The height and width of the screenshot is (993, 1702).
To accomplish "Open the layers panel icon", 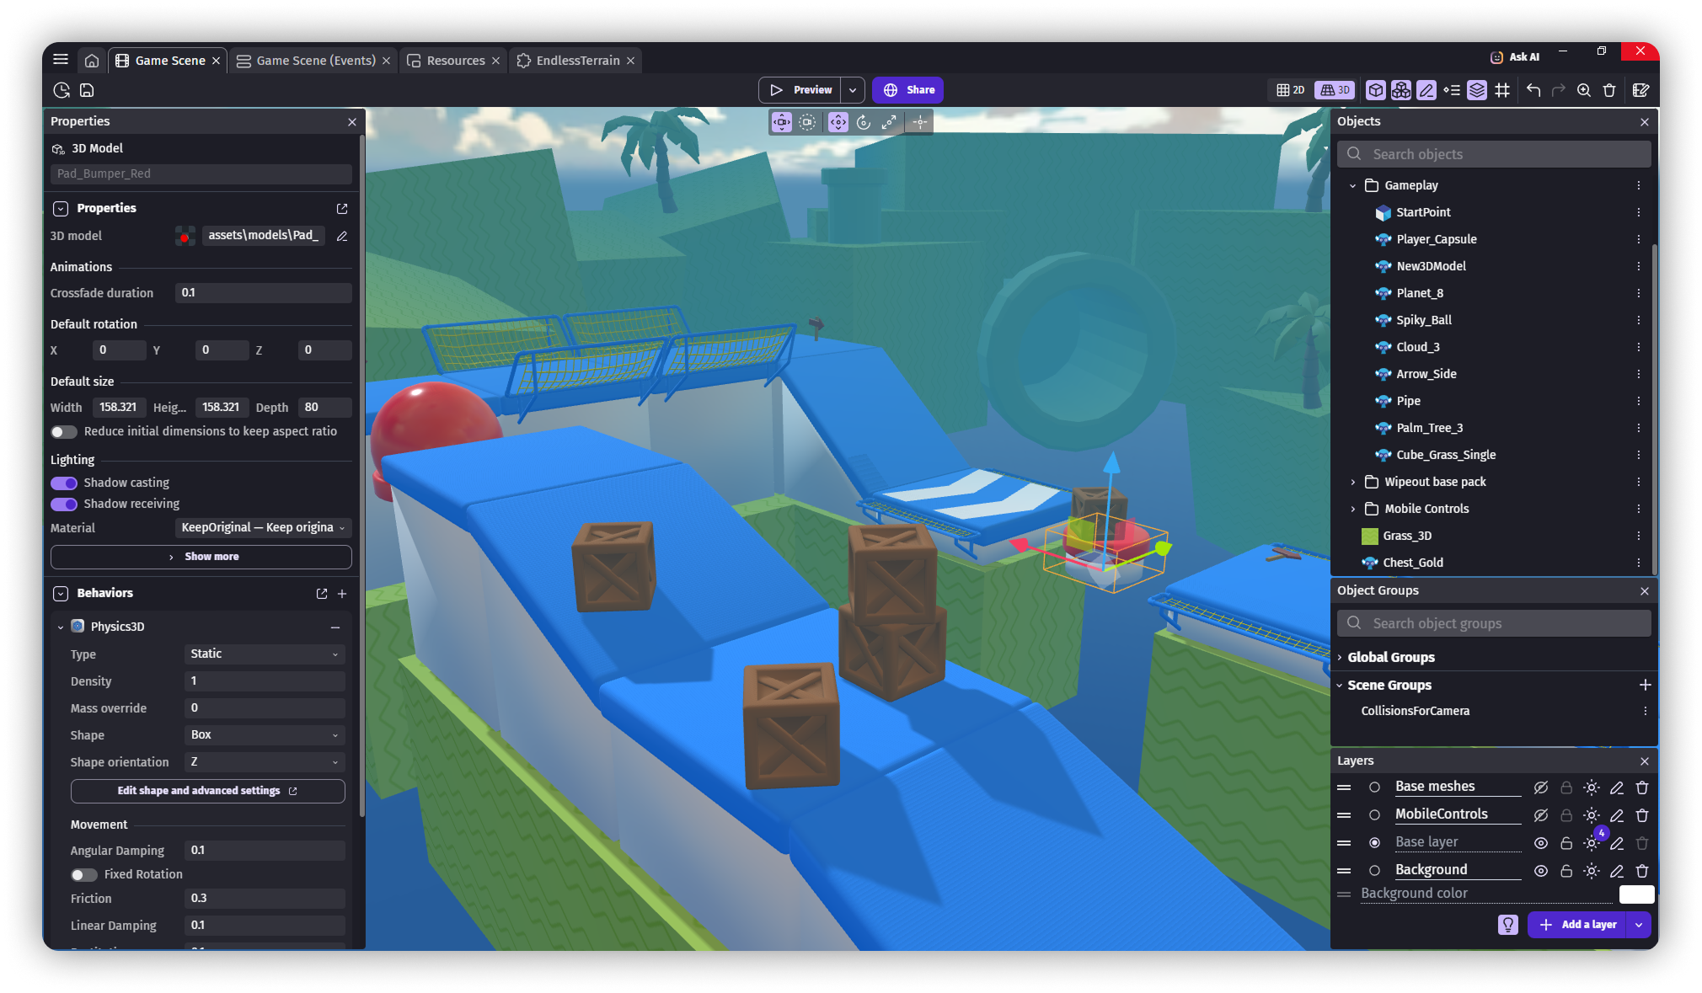I will click(1477, 90).
